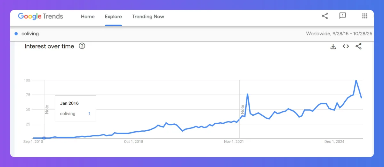
Task: Open the Trending Now tab
Action: point(148,17)
